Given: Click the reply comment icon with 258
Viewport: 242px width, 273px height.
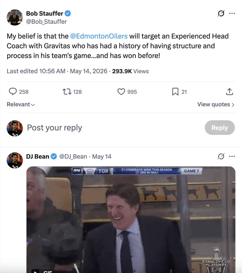Looking at the screenshot, I should (13, 92).
